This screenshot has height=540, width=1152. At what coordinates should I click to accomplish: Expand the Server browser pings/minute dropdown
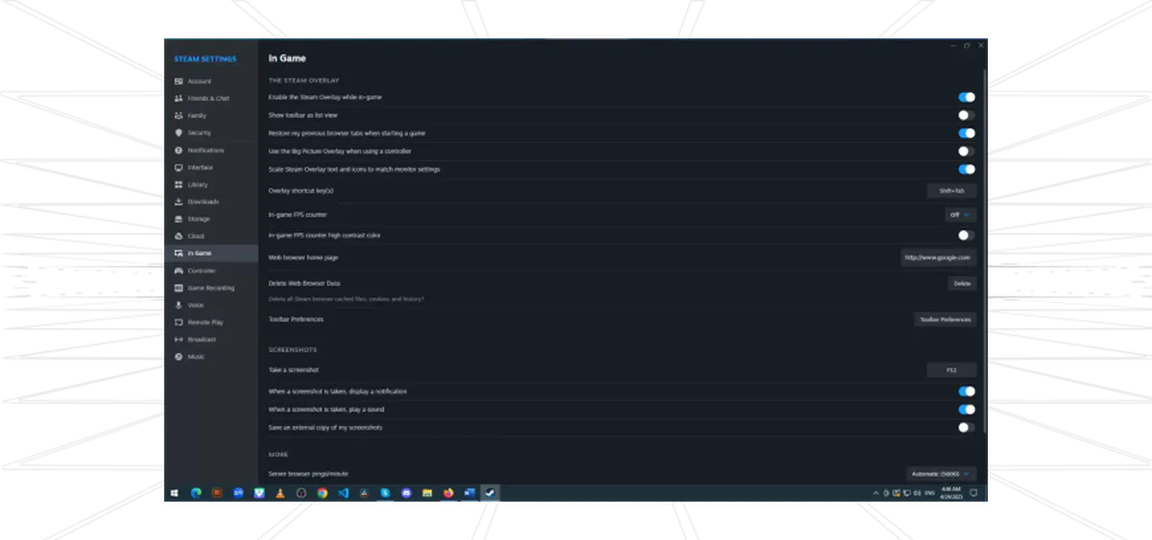(x=942, y=474)
